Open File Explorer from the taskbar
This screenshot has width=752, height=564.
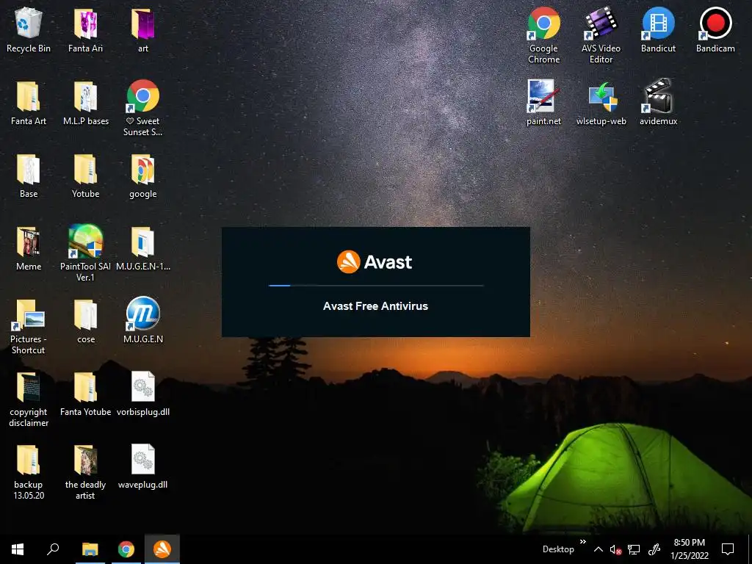pos(90,549)
